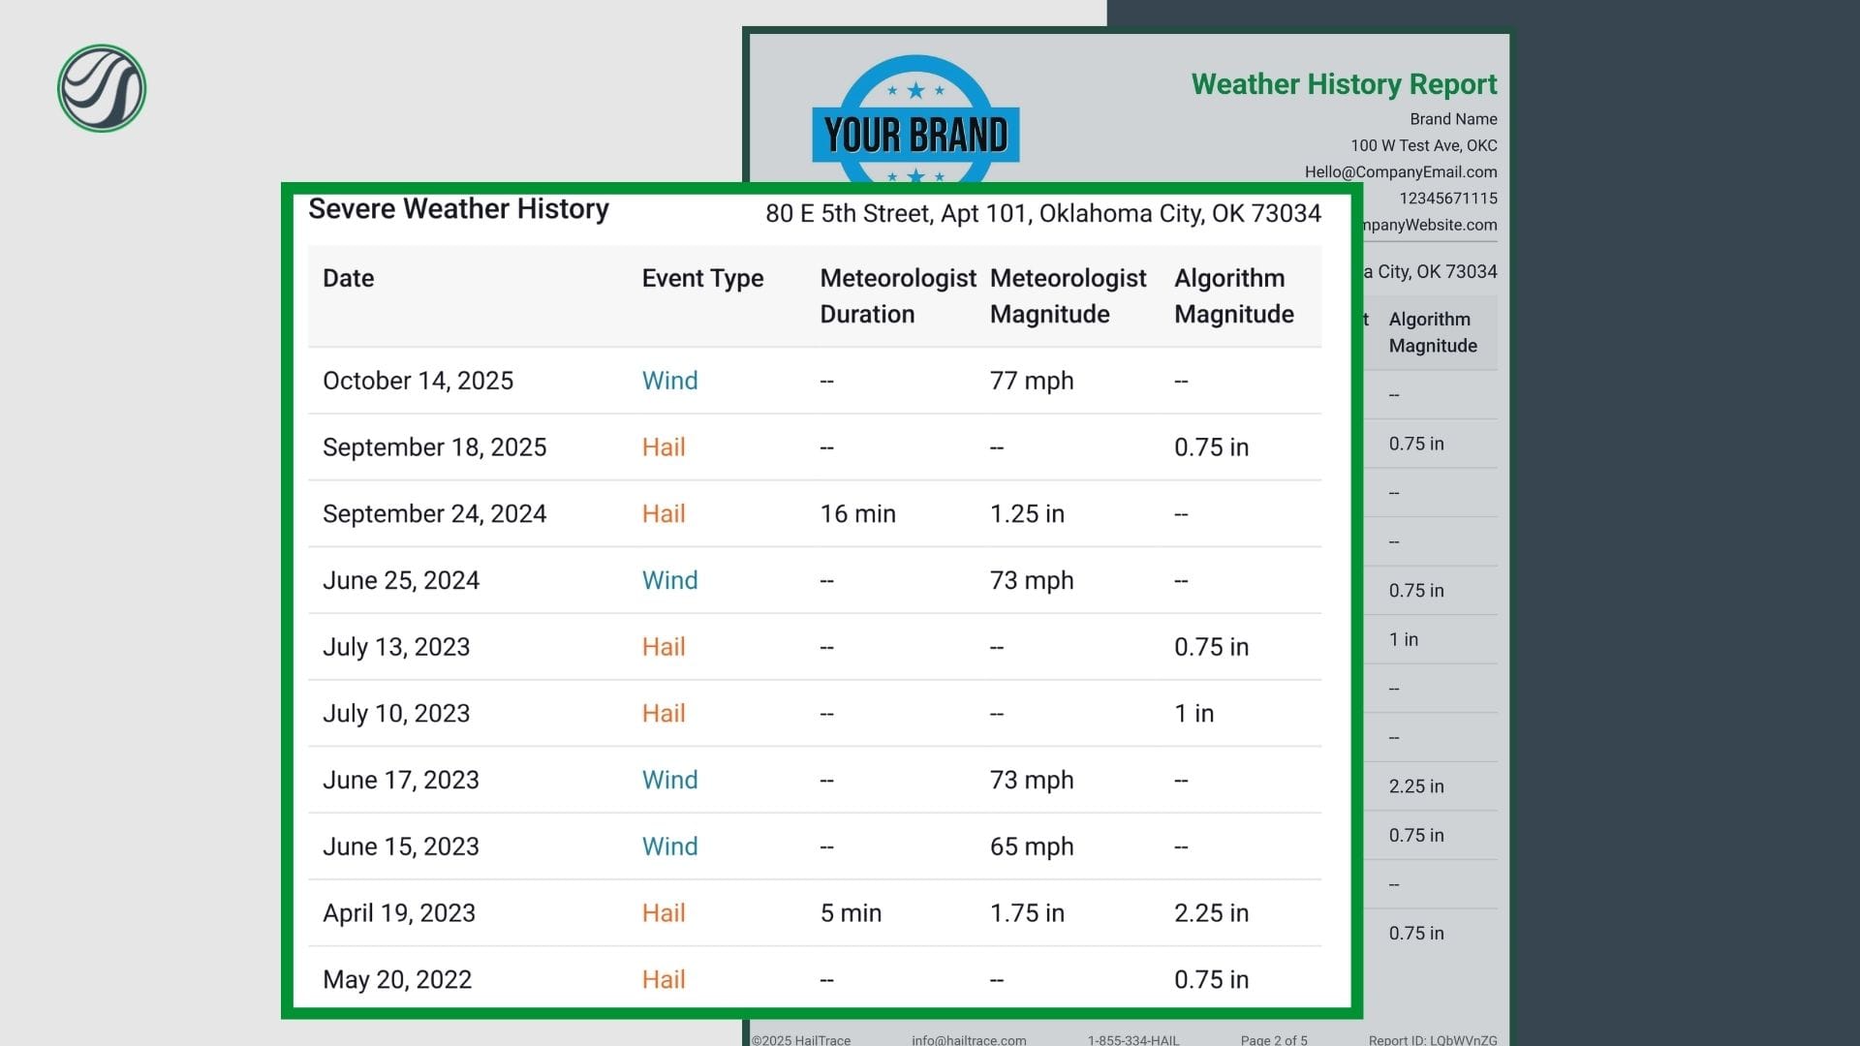The width and height of the screenshot is (1860, 1046).
Task: Click the Event Type column header
Action: click(701, 278)
